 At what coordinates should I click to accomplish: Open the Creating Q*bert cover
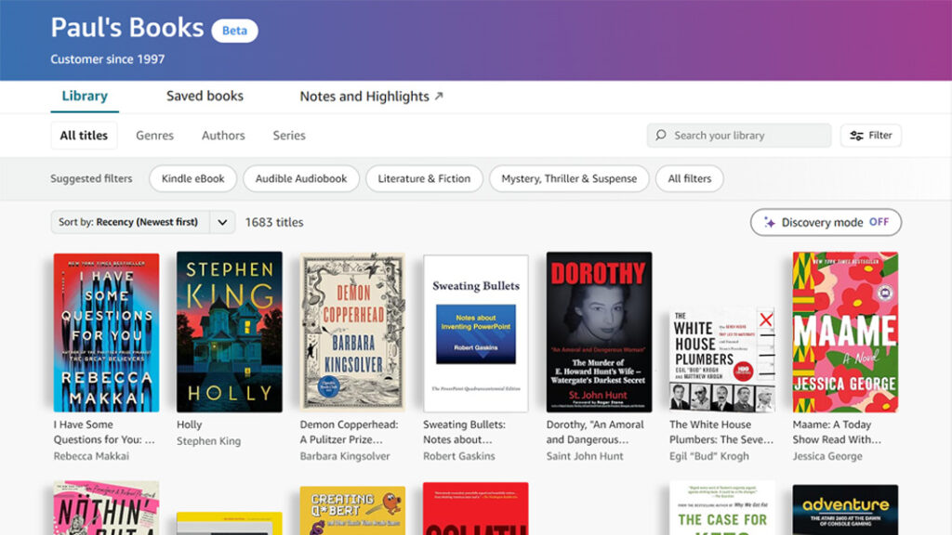point(352,511)
